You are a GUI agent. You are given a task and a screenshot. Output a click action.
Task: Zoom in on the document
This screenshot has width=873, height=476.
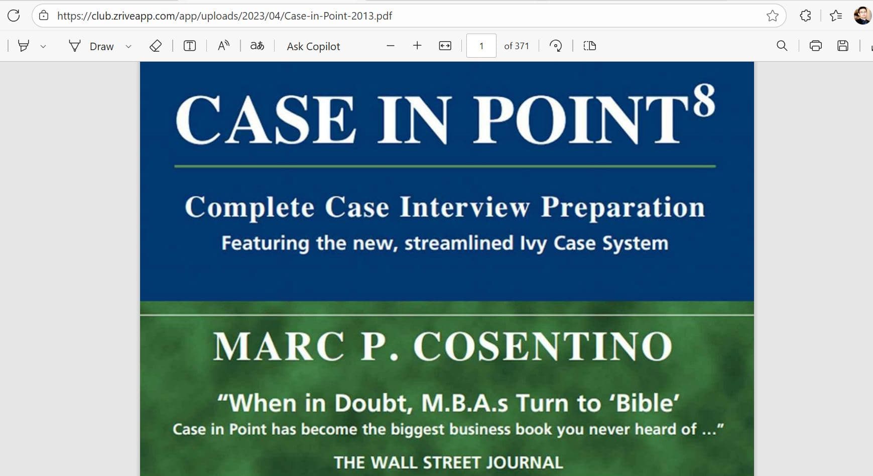(x=417, y=46)
